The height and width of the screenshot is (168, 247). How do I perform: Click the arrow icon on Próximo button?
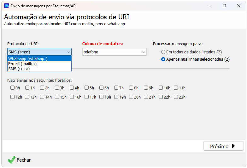[x=233, y=146]
